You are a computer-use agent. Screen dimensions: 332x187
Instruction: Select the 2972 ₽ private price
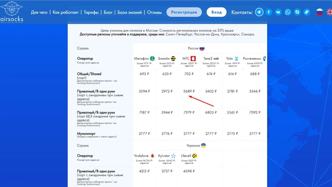click(x=167, y=91)
